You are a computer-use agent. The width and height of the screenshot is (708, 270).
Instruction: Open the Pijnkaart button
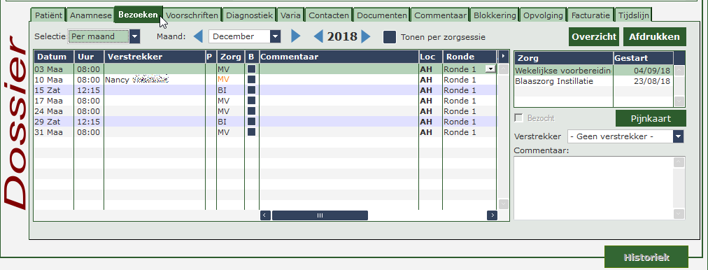coord(651,119)
